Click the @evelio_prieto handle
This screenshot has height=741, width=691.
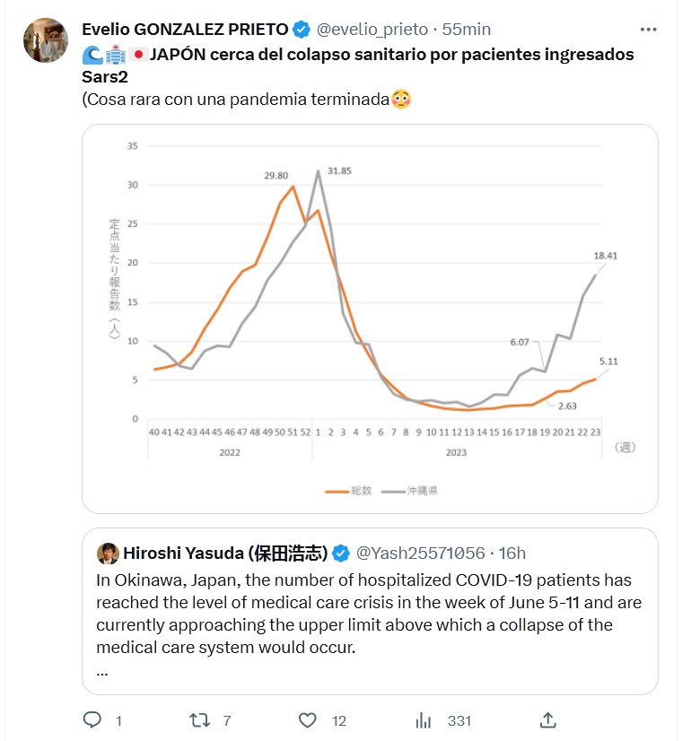[372, 30]
